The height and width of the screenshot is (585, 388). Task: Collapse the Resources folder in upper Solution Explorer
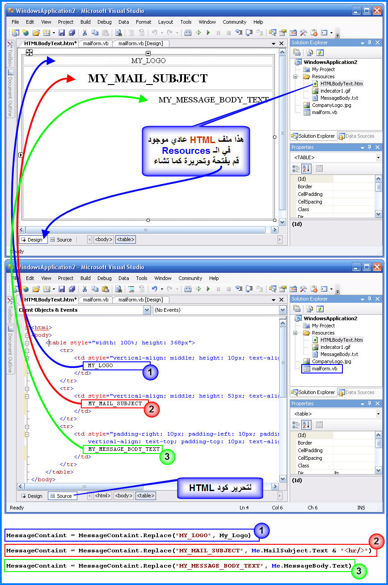tap(296, 76)
